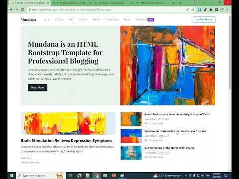Reload the page with the refresh icon
The width and height of the screenshot is (239, 179).
(22, 10)
